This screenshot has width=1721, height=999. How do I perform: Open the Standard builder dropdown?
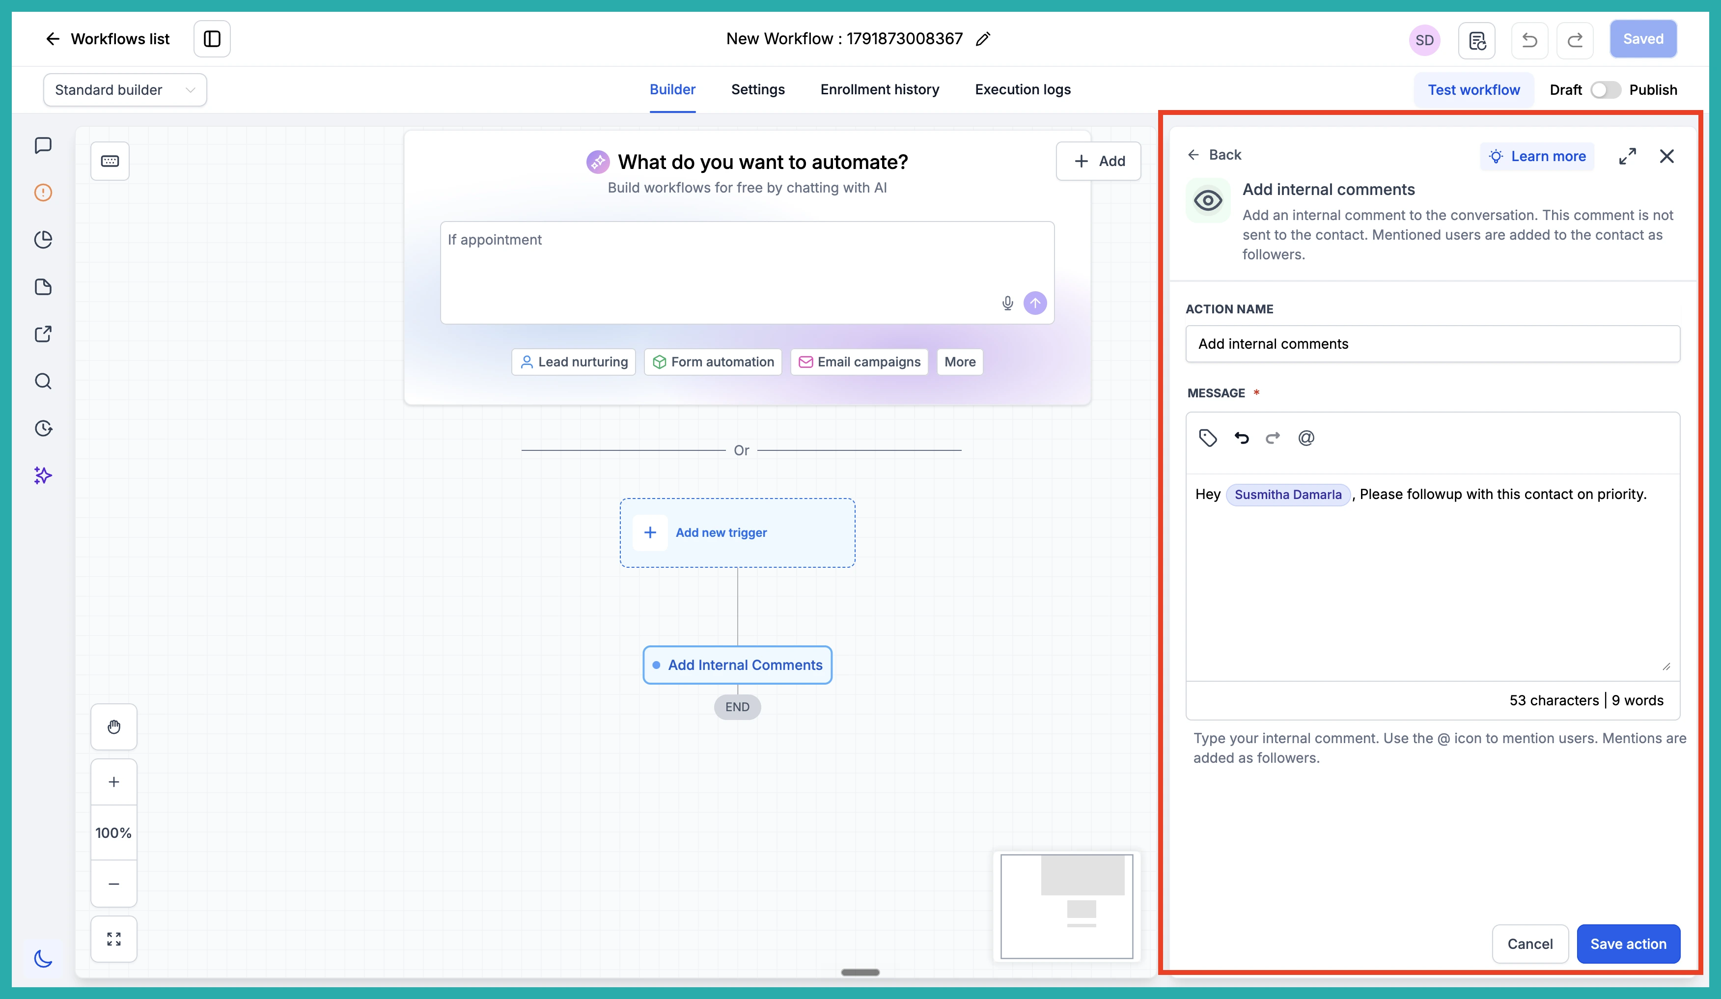125,90
